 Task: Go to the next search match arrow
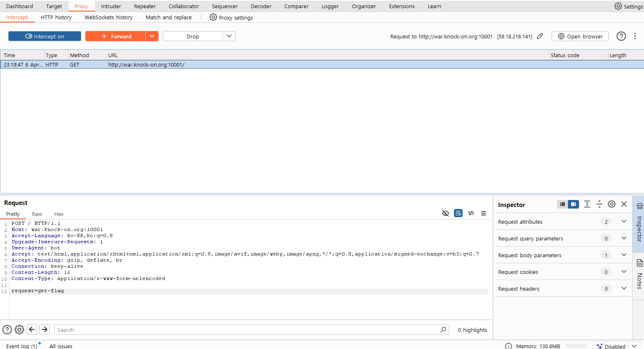click(45, 329)
